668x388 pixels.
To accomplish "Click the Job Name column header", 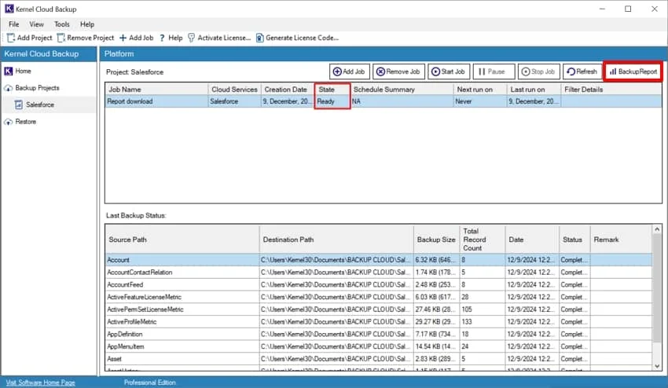I will coord(156,90).
